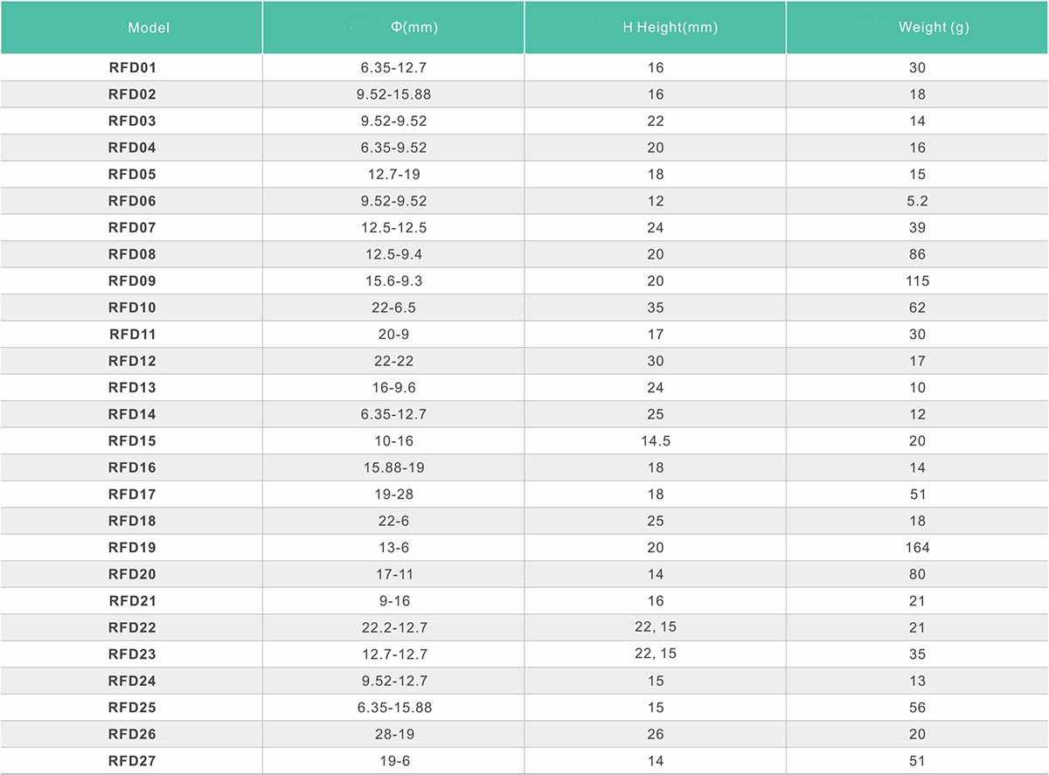1049x775 pixels.
Task: Click the RFD09 row label
Action: 132,280
